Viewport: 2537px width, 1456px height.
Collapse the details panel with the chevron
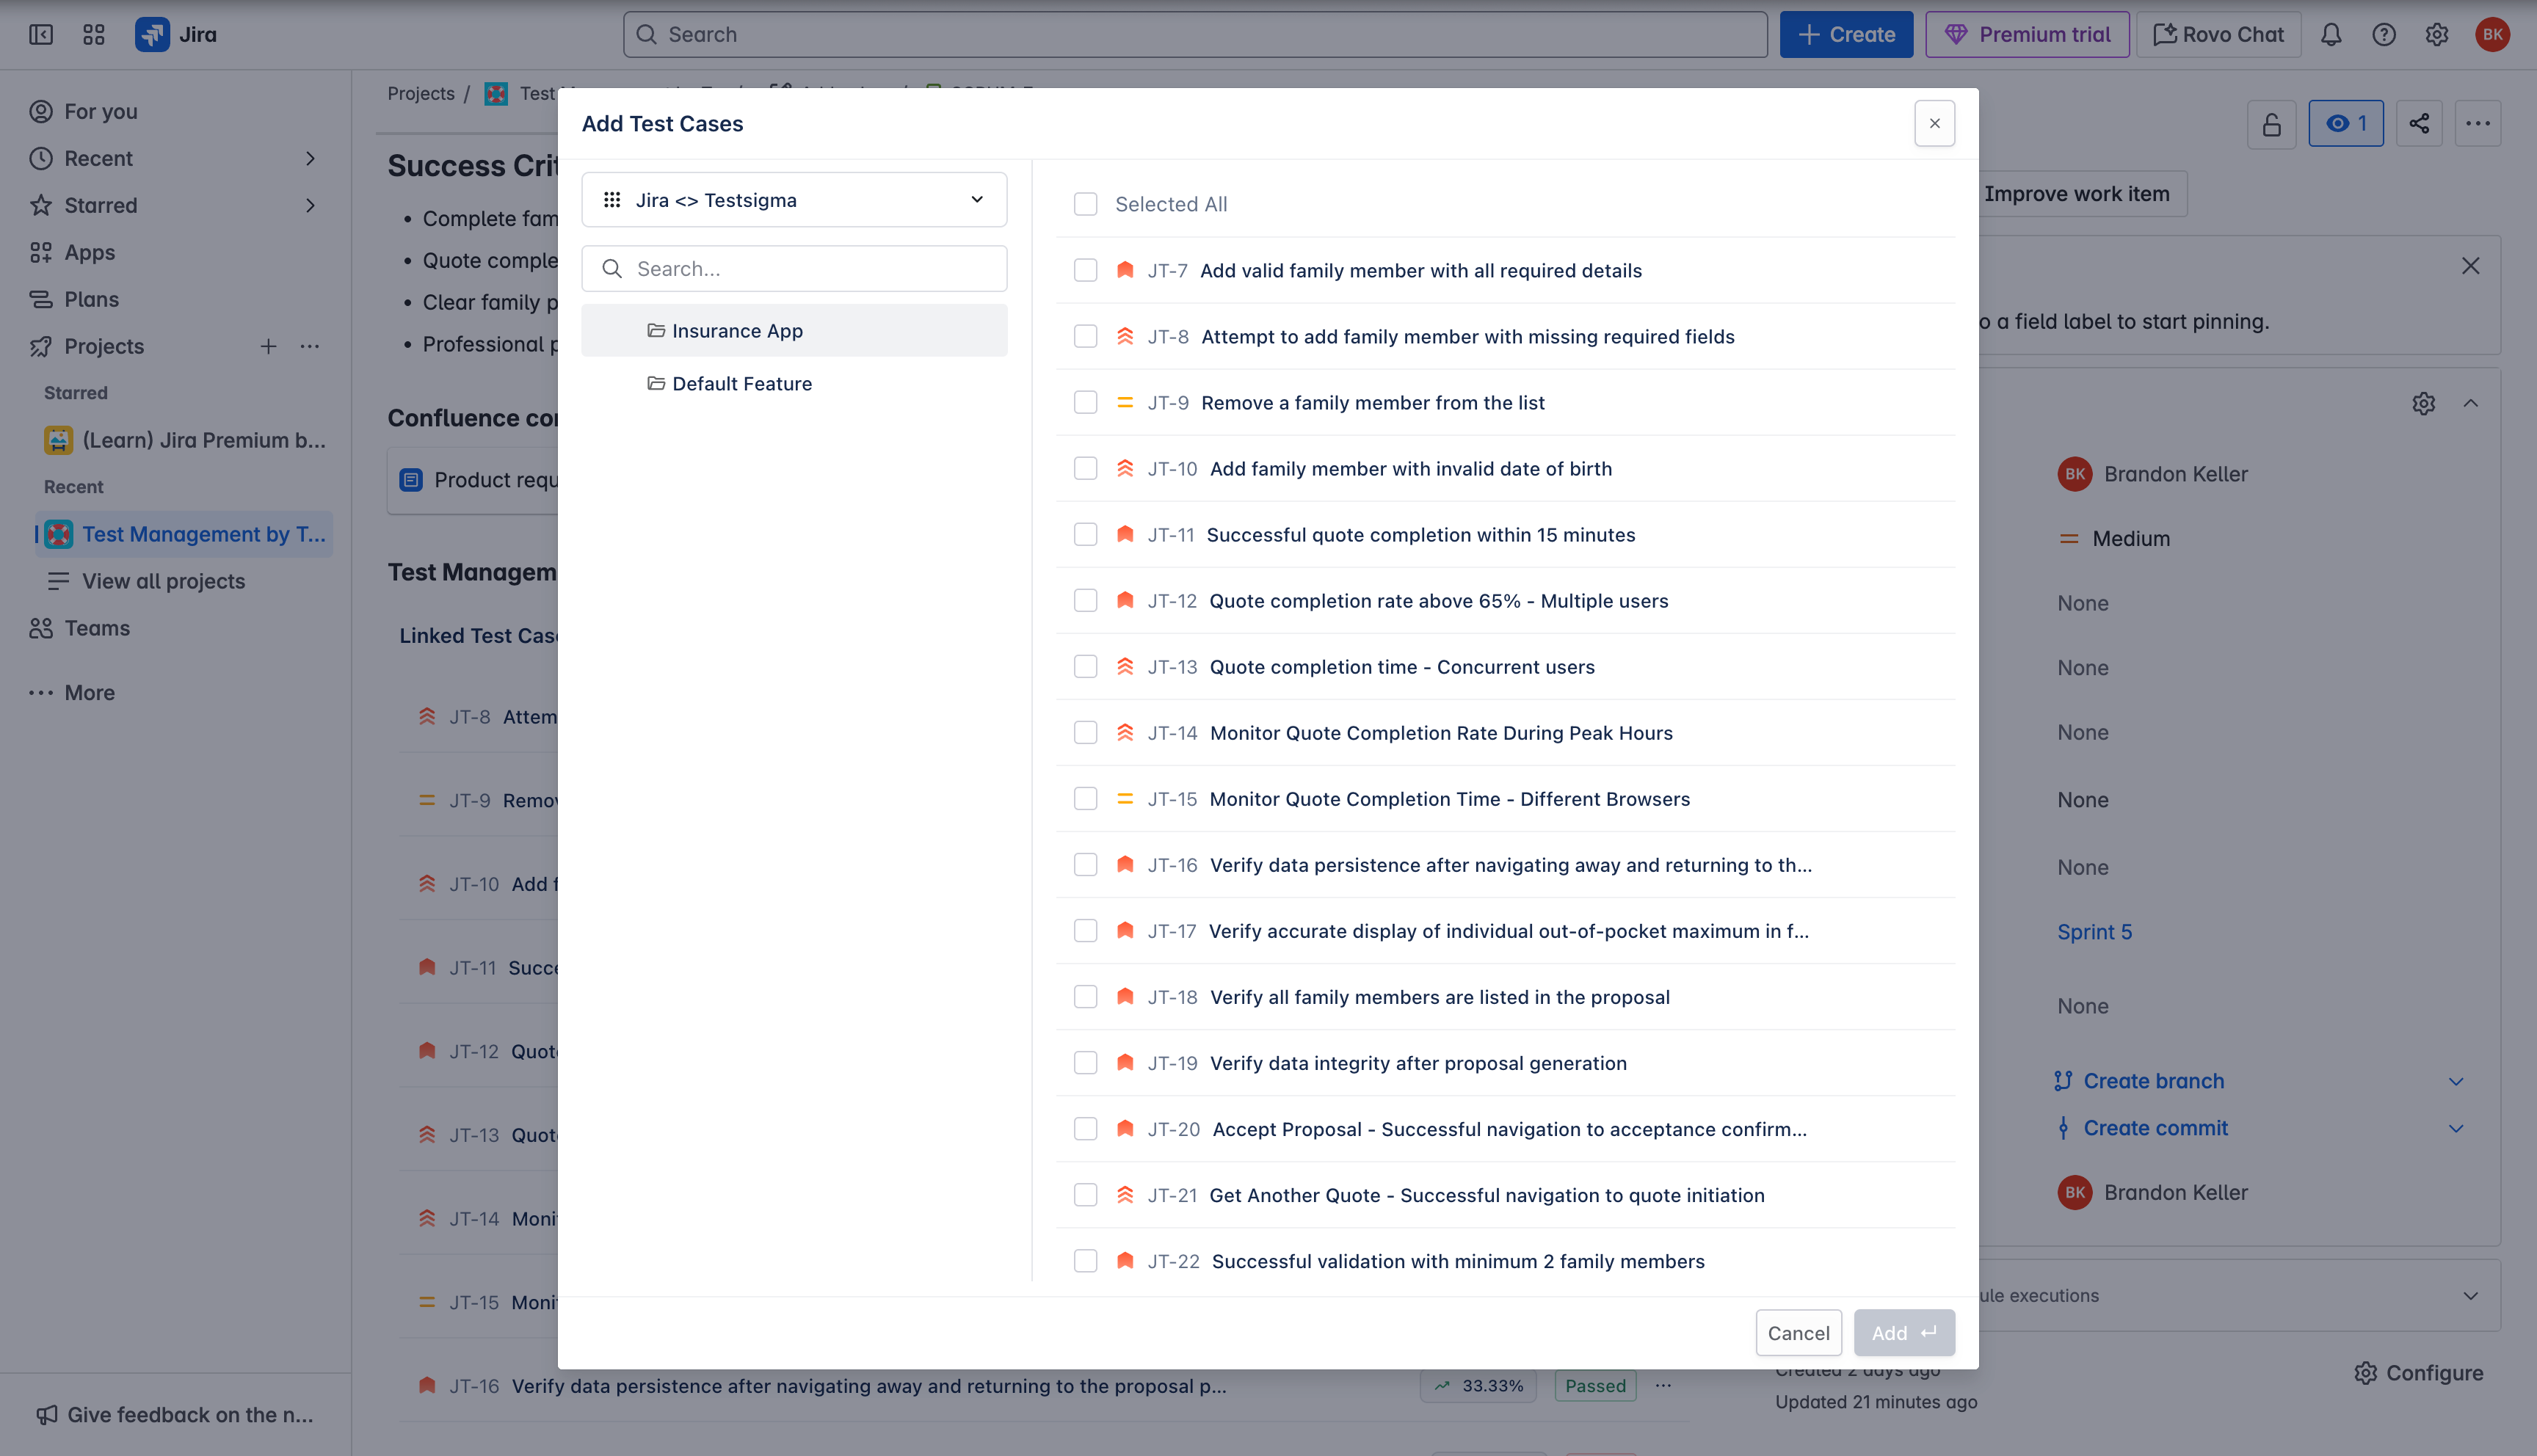point(2471,403)
